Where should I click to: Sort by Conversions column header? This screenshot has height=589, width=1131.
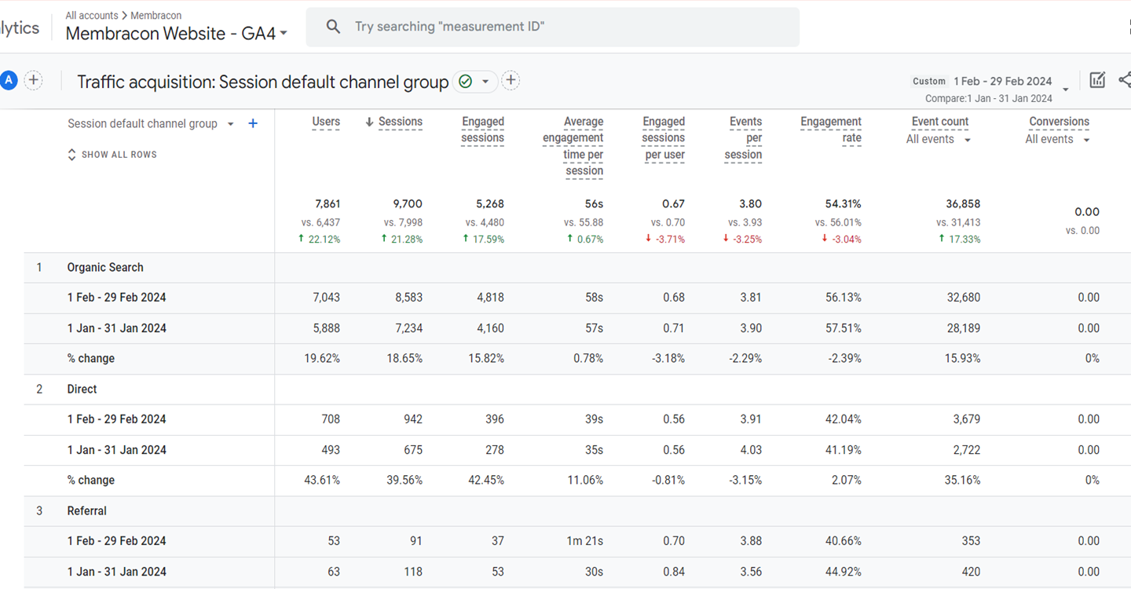tap(1060, 122)
